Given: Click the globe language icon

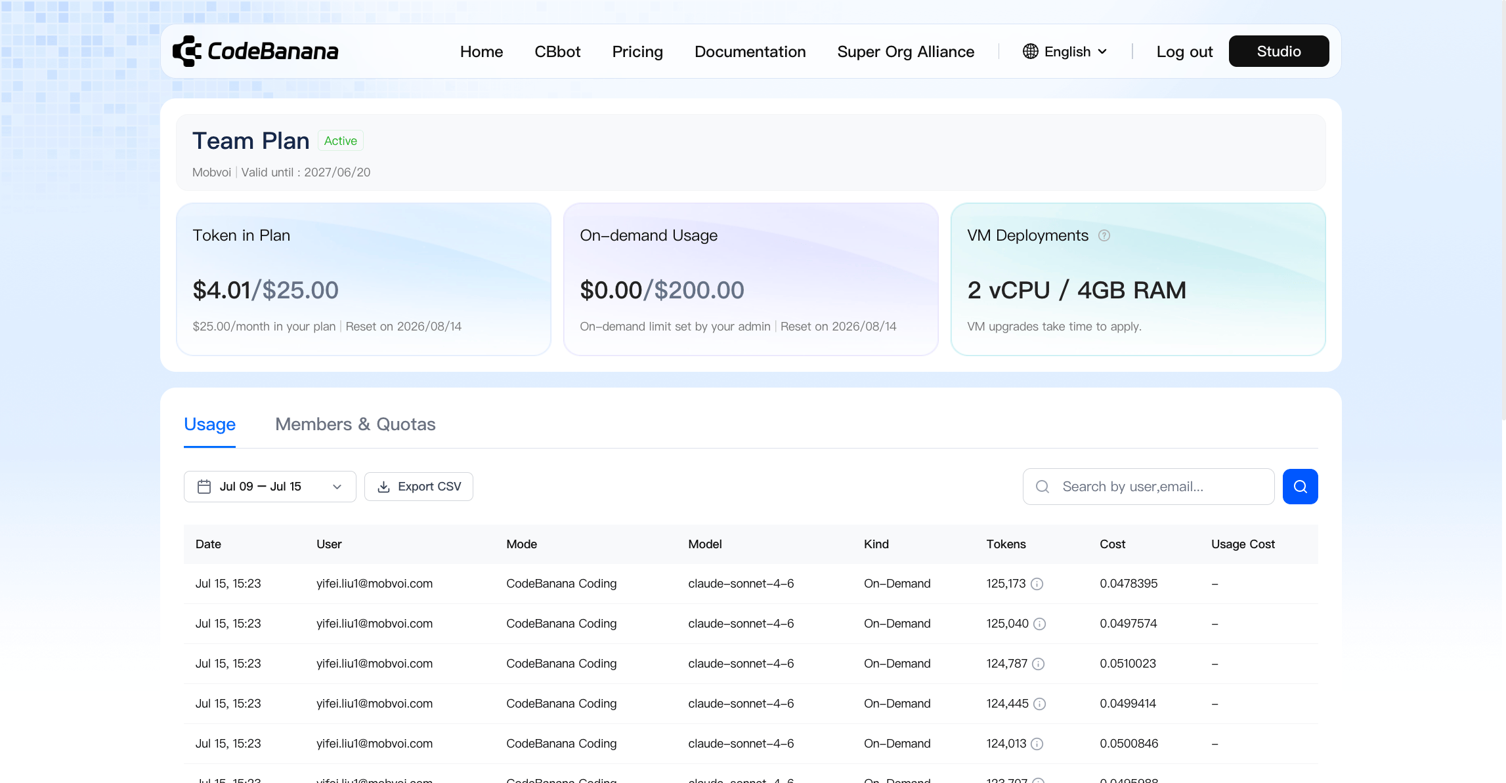Looking at the screenshot, I should [1031, 51].
